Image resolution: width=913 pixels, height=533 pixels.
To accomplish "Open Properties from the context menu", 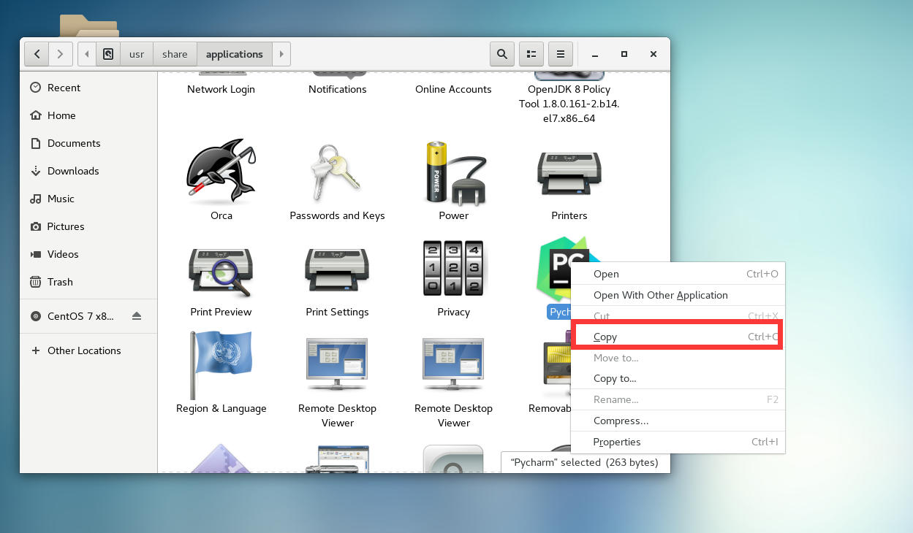I will 617,442.
